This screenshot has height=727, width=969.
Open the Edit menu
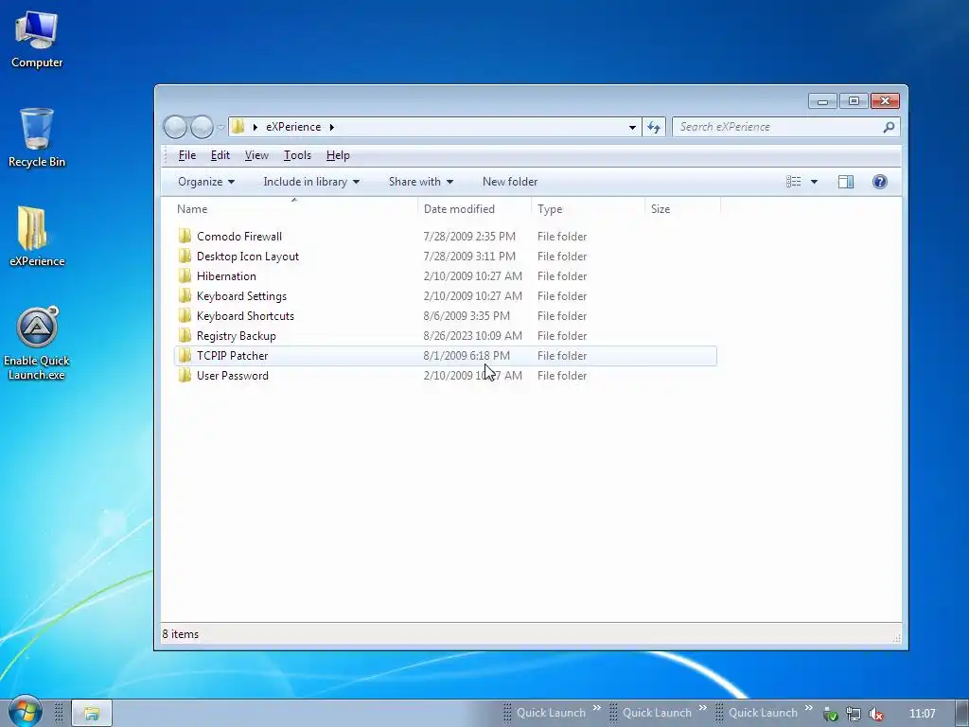[220, 155]
